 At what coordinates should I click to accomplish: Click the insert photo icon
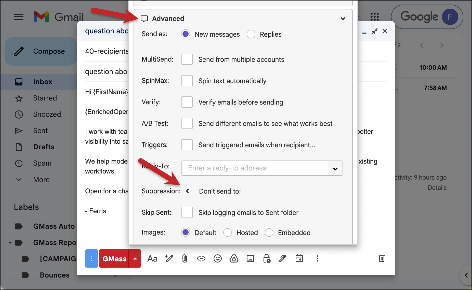click(x=250, y=259)
